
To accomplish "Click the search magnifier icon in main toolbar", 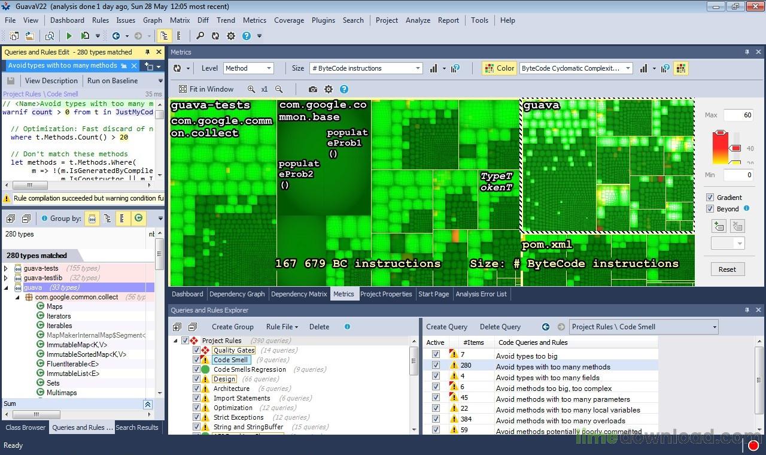I will click(200, 36).
